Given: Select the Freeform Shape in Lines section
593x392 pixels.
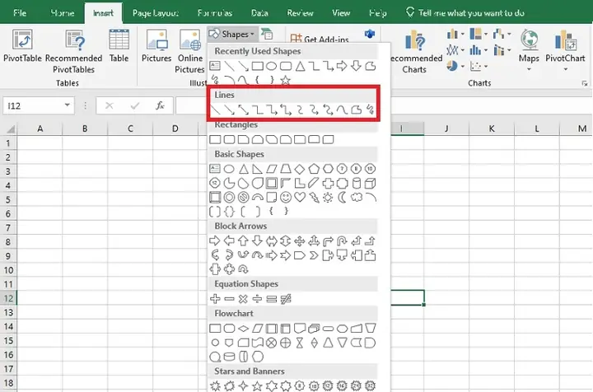Looking at the screenshot, I should 357,110.
